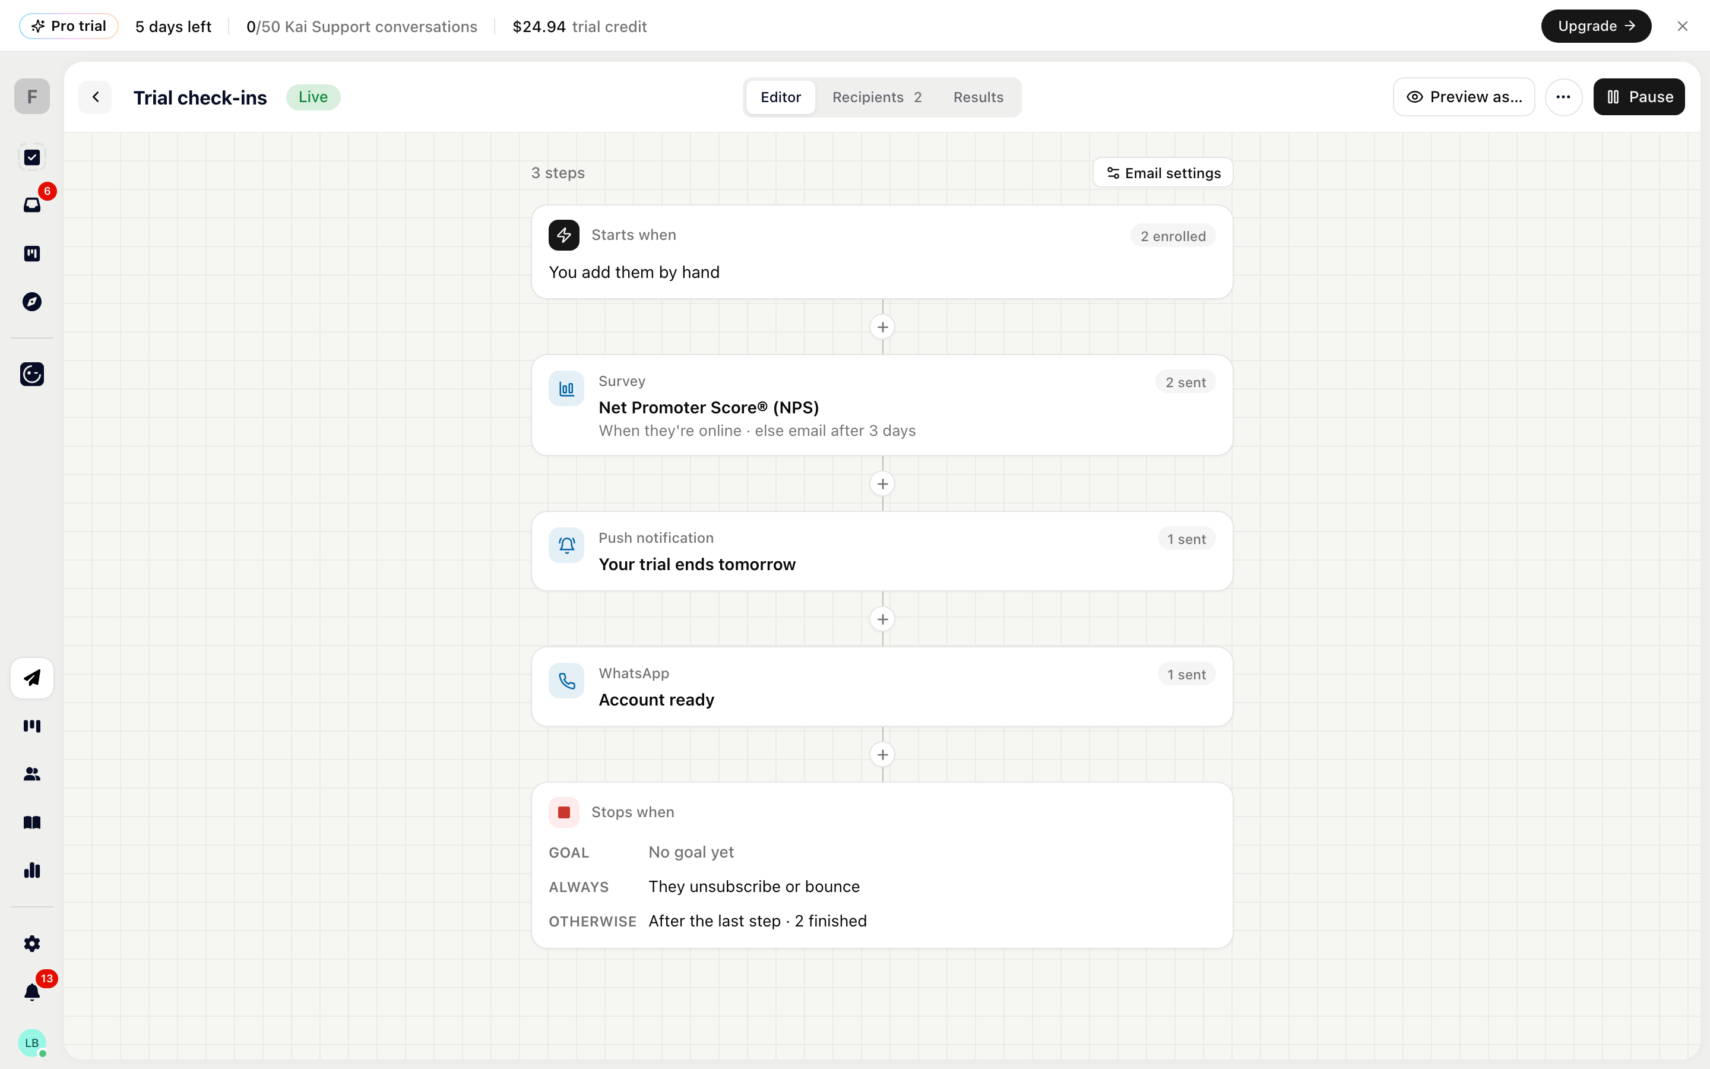The width and height of the screenshot is (1710, 1069).
Task: Open the three-dot more options menu
Action: point(1563,97)
